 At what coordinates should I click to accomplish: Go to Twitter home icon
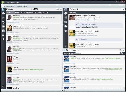3,18
